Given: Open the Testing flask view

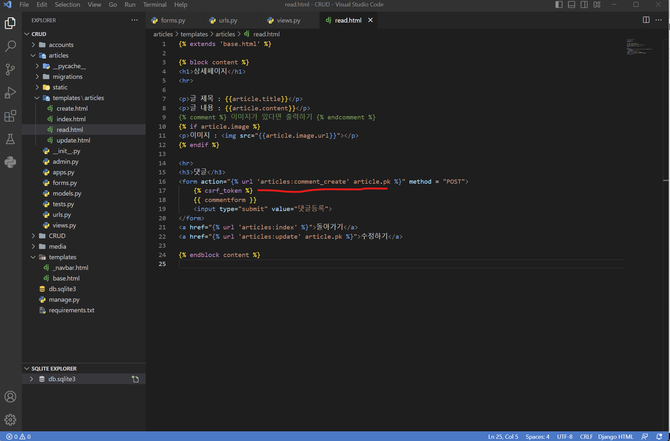Looking at the screenshot, I should tap(10, 139).
